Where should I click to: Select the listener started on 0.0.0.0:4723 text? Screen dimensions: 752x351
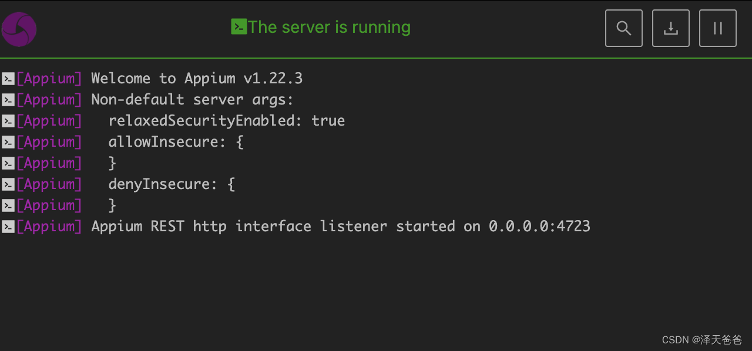coord(341,227)
